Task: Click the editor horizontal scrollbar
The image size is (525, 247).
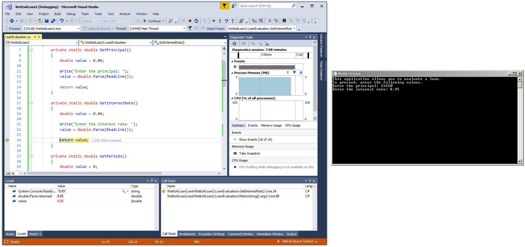Action: click(x=94, y=174)
